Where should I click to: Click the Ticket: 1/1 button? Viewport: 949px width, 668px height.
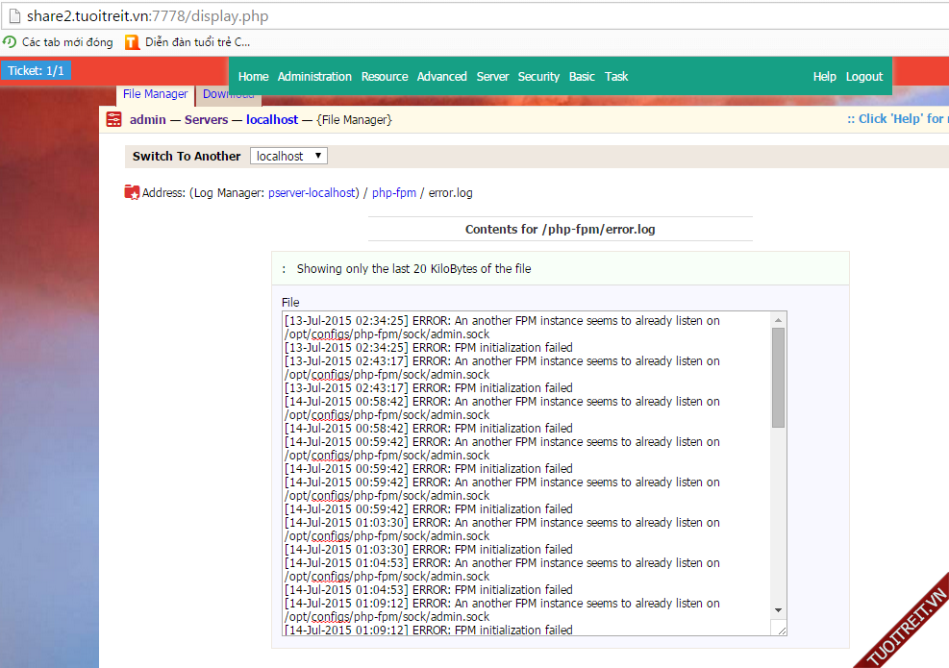pos(36,71)
